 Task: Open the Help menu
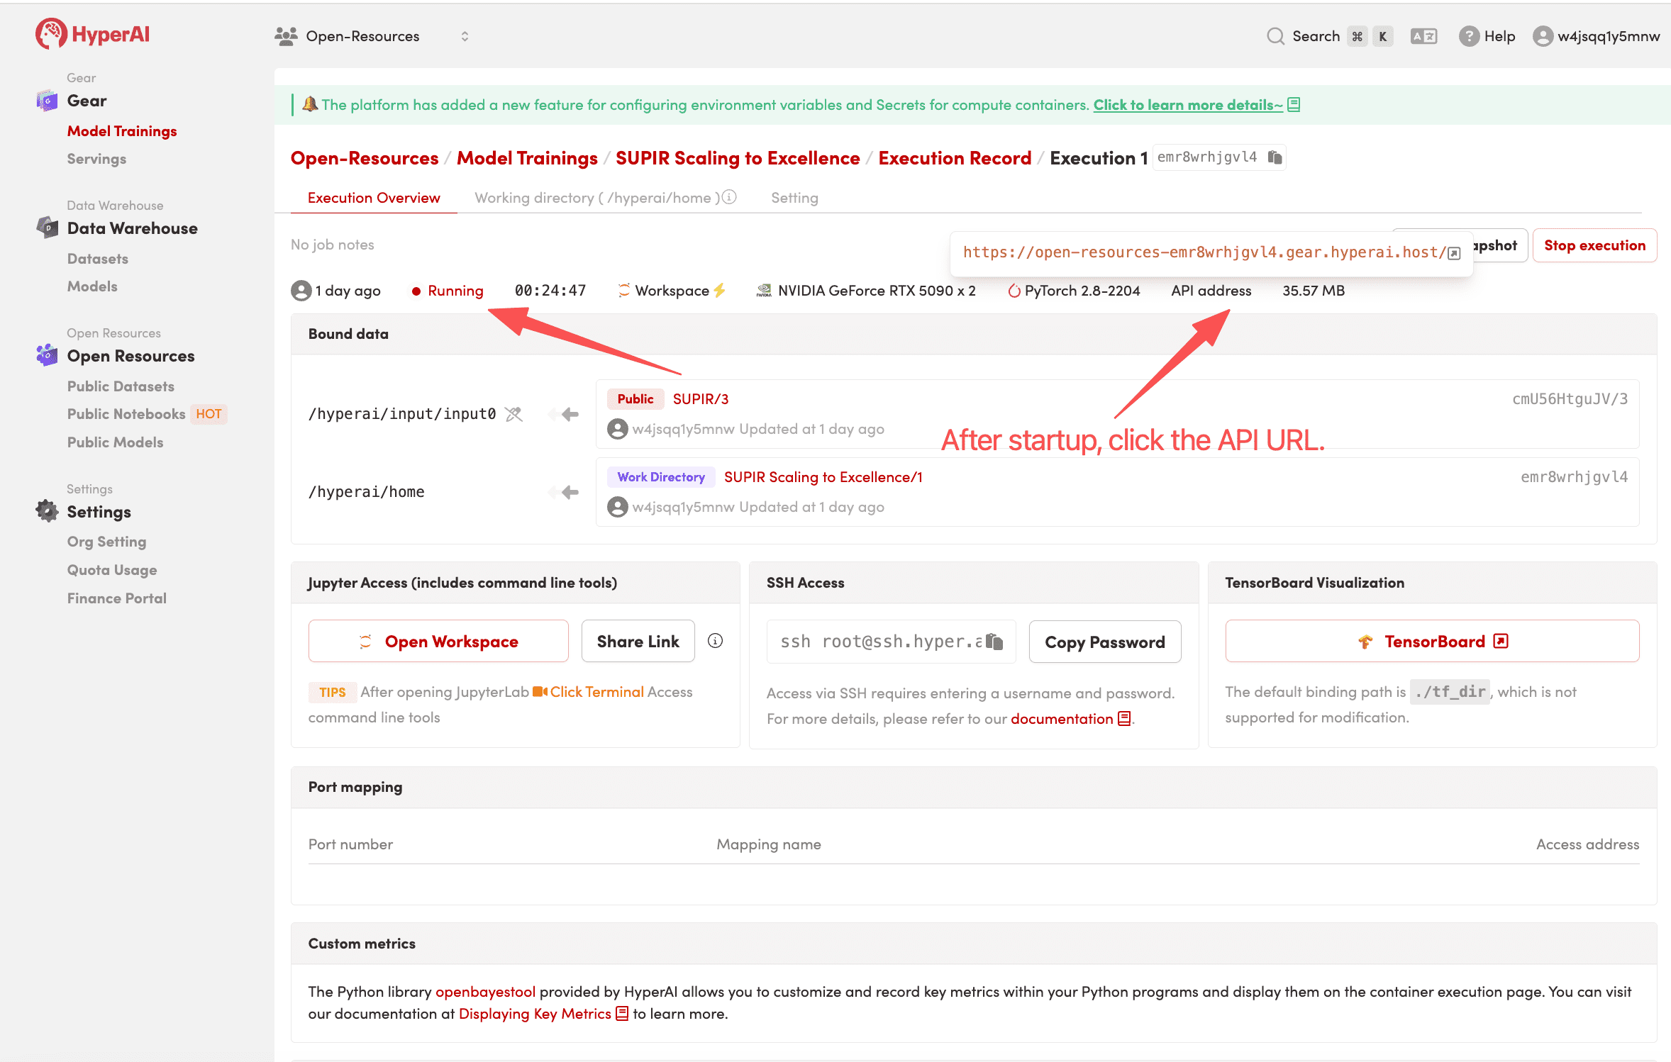coord(1487,36)
